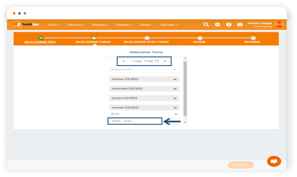Open the orange chat bubble widget
This screenshot has height=177, width=297.
[x=274, y=161]
